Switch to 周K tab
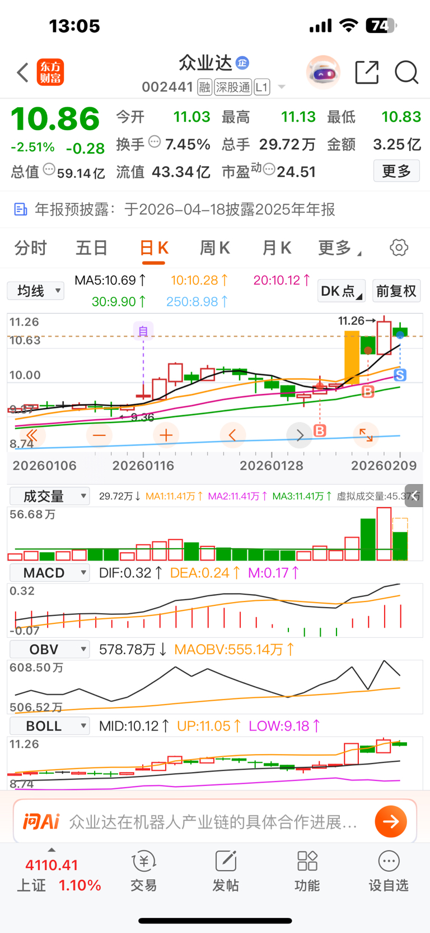 pos(215,247)
